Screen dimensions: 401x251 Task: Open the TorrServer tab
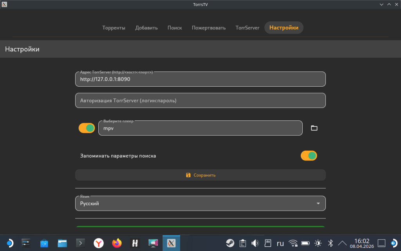[247, 28]
